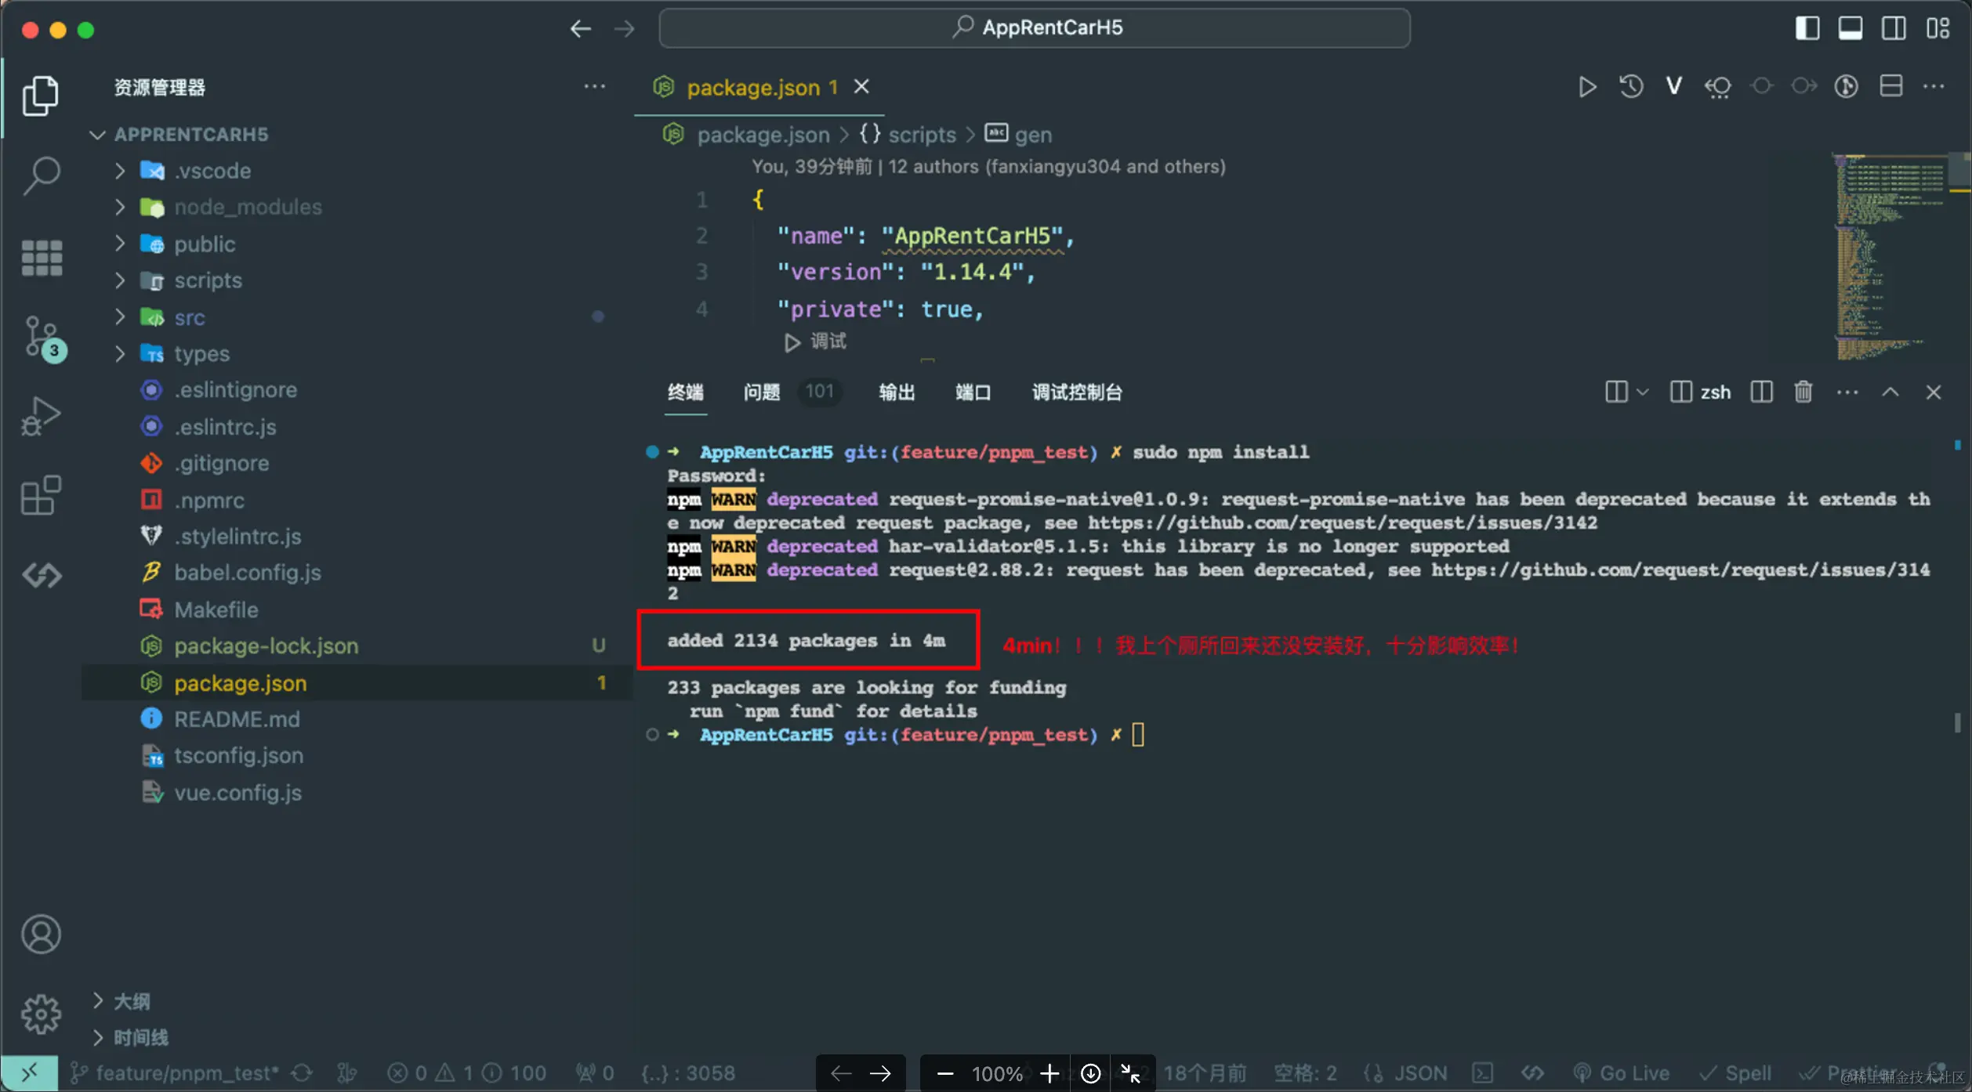Toggle primary sidebar visibility in title bar

1807,28
